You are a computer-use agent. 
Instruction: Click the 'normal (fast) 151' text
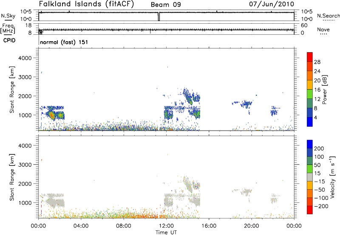point(64,42)
